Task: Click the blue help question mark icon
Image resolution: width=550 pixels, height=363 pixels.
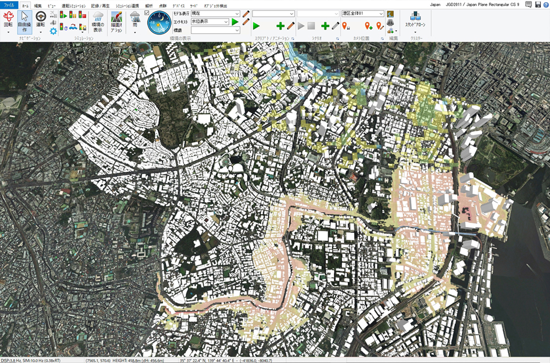Action: point(546,4)
